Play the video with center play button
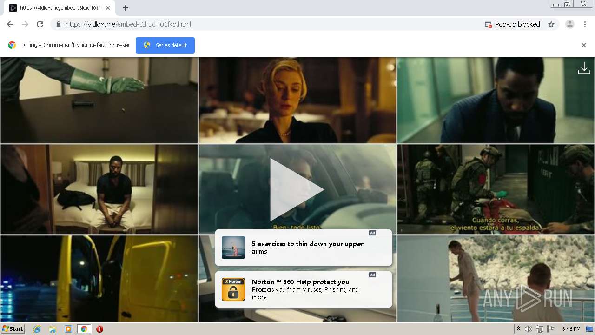Screen dimensions: 595x335 pos(297,189)
